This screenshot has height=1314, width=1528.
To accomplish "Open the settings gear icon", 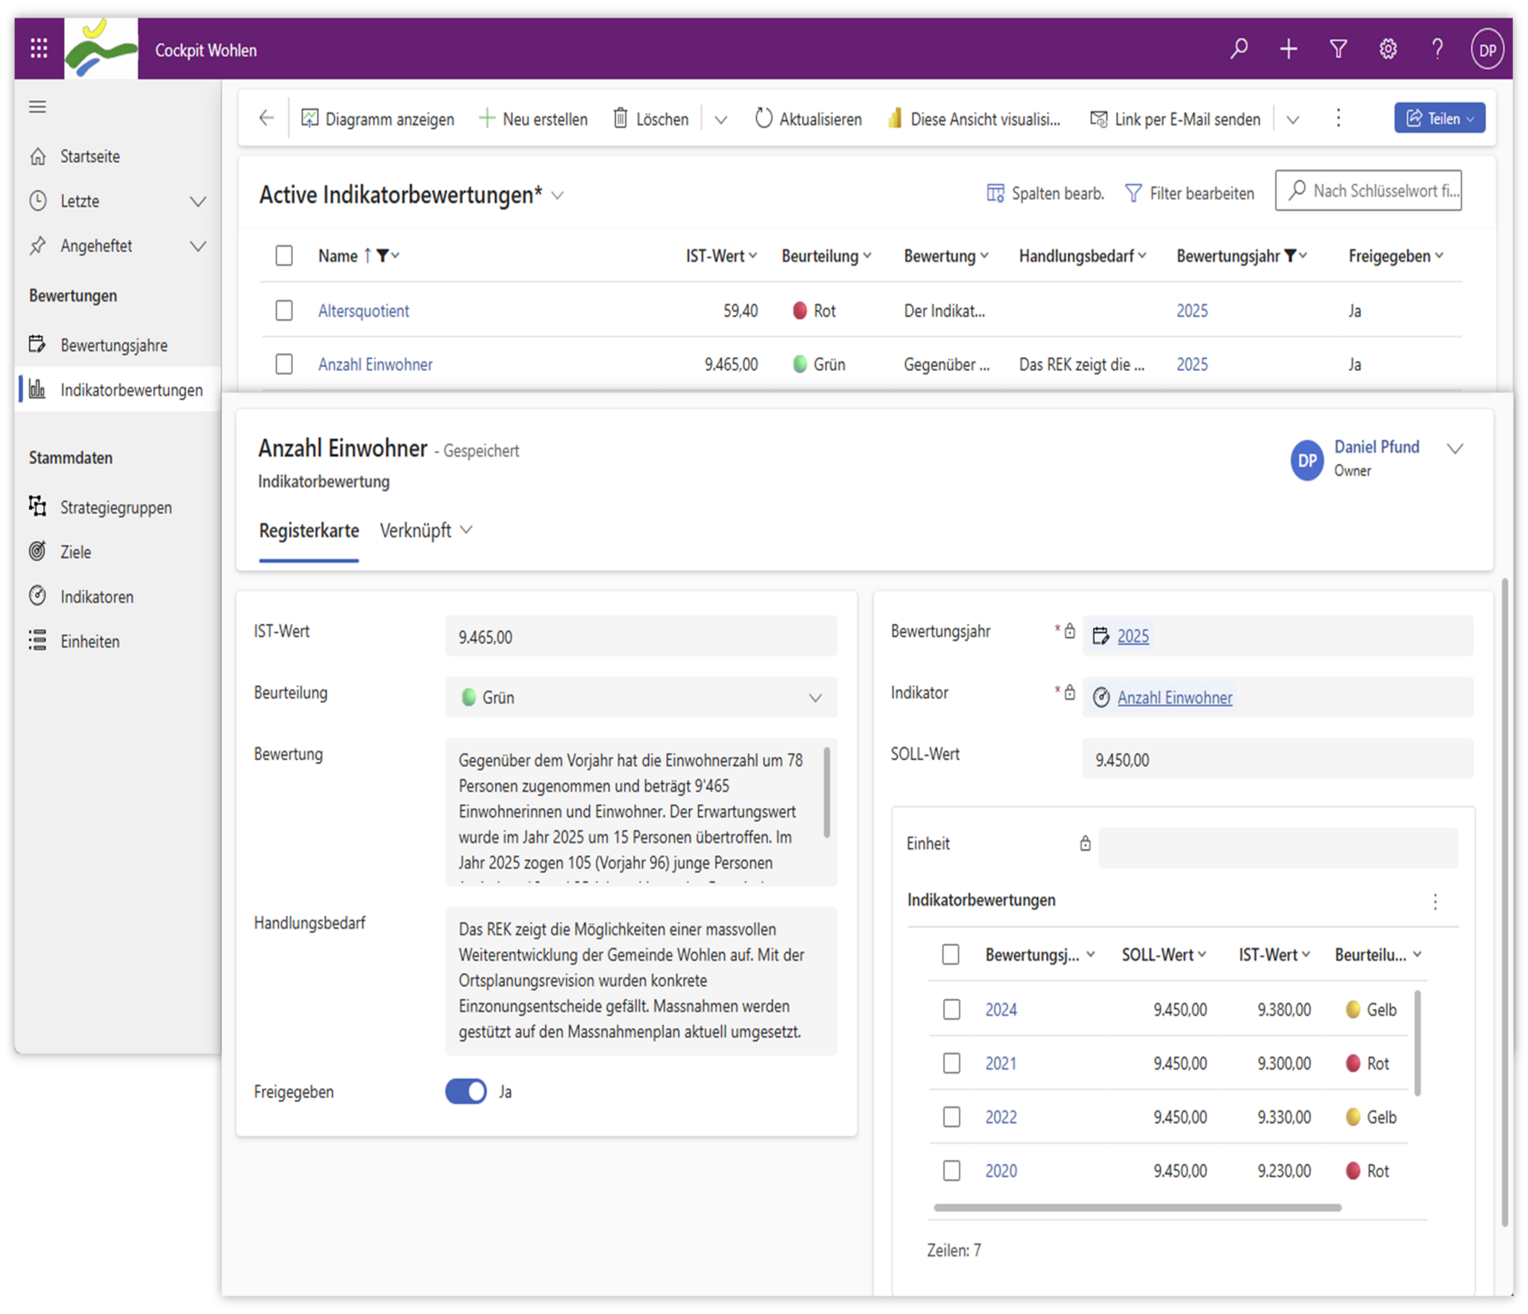I will [x=1387, y=49].
